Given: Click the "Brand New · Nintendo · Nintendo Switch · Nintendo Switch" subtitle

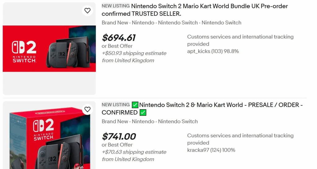Looking at the screenshot, I should tap(171, 23).
